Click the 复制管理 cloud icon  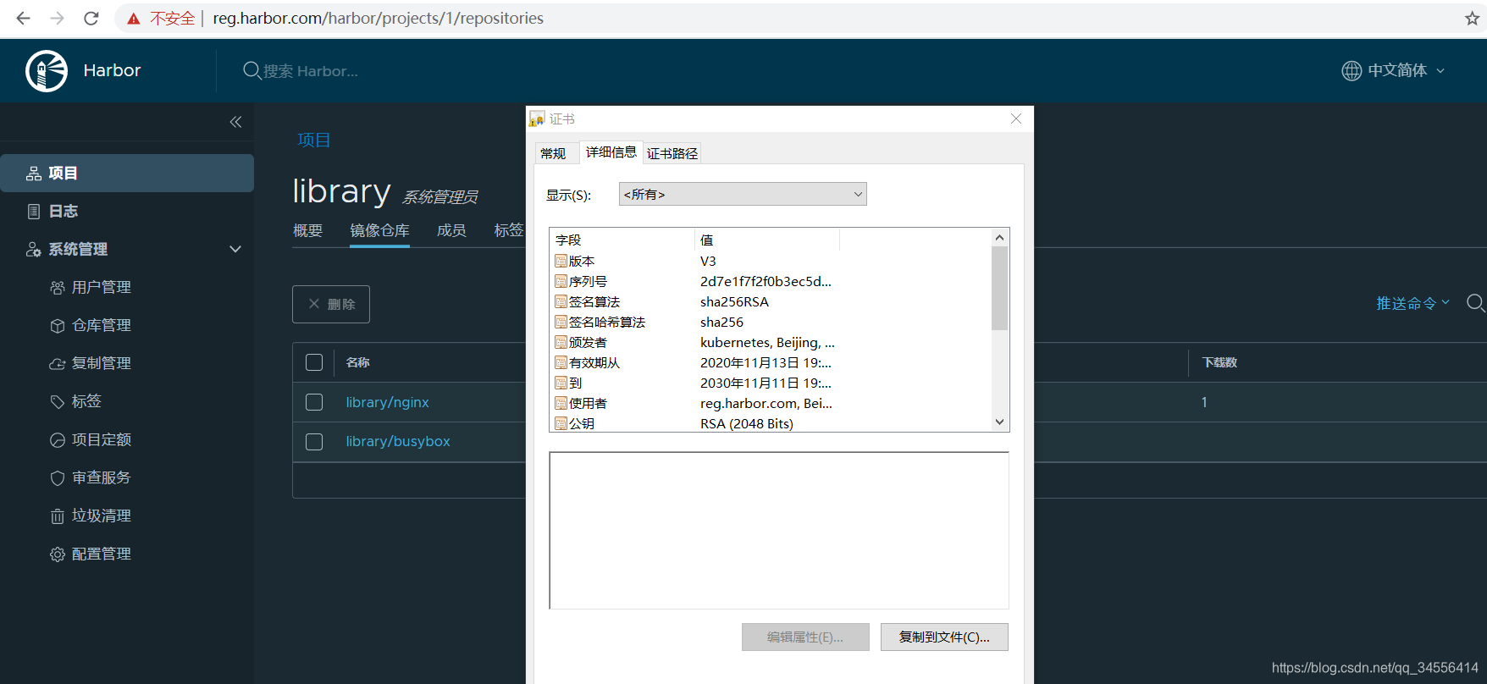tap(58, 364)
